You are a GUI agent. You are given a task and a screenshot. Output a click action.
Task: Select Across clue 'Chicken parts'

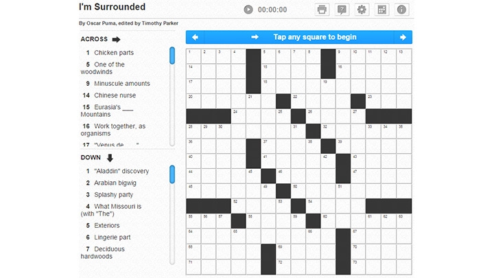point(114,53)
